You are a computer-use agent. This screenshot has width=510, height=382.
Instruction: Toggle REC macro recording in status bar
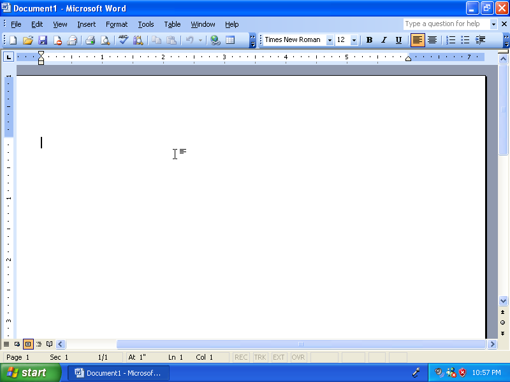click(x=241, y=357)
